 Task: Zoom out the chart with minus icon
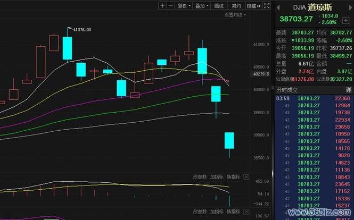click(171, 6)
